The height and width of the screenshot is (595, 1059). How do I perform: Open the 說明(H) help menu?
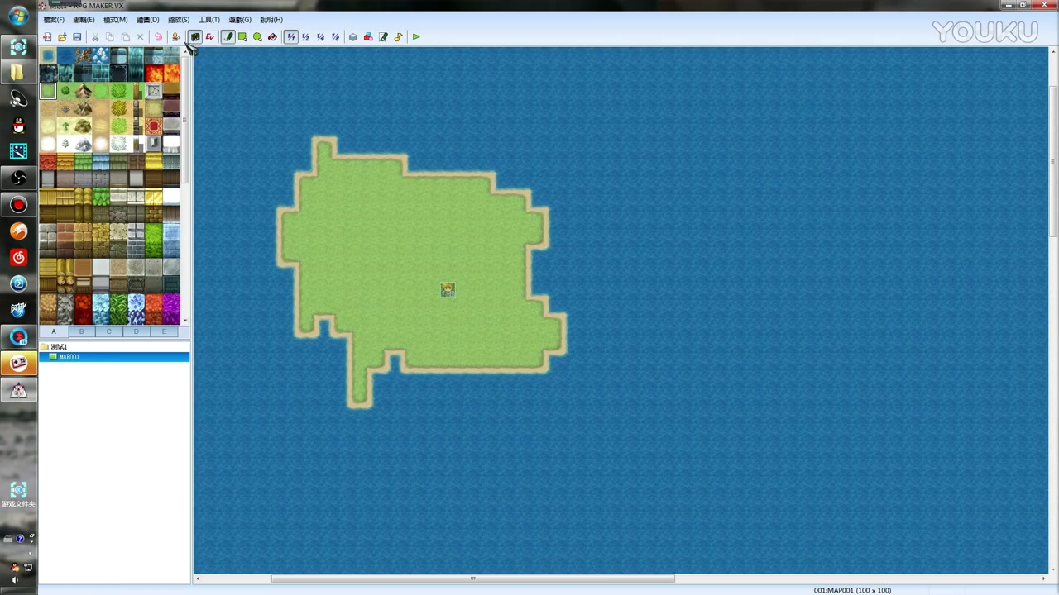[271, 20]
